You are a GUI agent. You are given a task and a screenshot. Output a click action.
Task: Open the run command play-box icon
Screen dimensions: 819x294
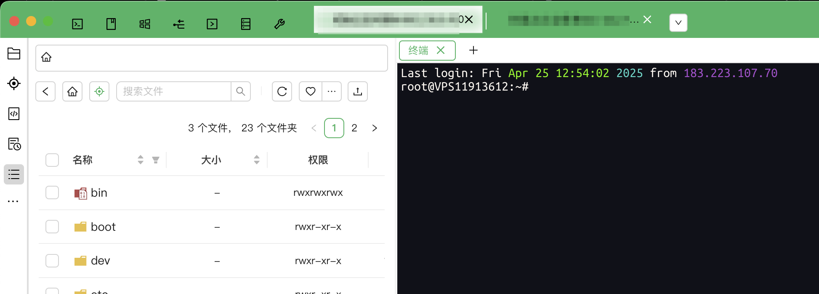[212, 24]
